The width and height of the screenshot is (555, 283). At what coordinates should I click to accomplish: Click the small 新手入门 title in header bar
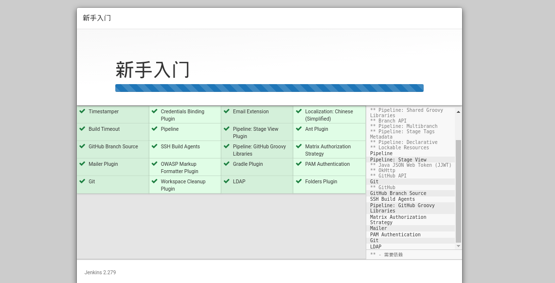pyautogui.click(x=97, y=18)
